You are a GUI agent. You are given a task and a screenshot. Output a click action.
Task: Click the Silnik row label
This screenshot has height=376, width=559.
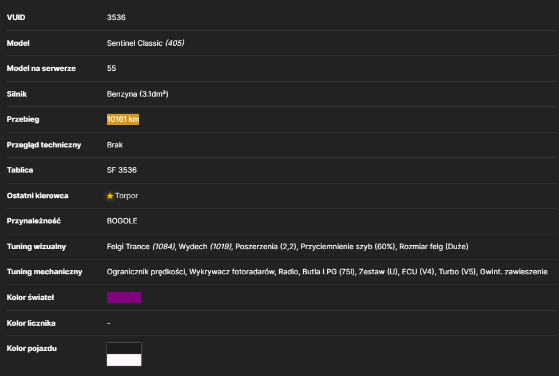pos(17,94)
